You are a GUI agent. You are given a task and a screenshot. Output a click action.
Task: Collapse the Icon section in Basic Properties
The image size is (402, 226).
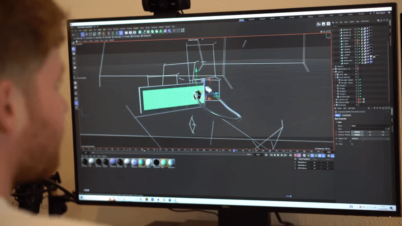336,122
